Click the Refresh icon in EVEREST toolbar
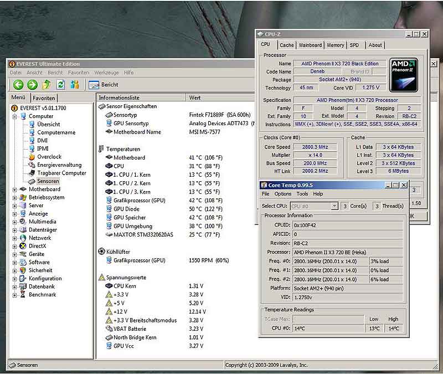The image size is (443, 374). (61, 85)
